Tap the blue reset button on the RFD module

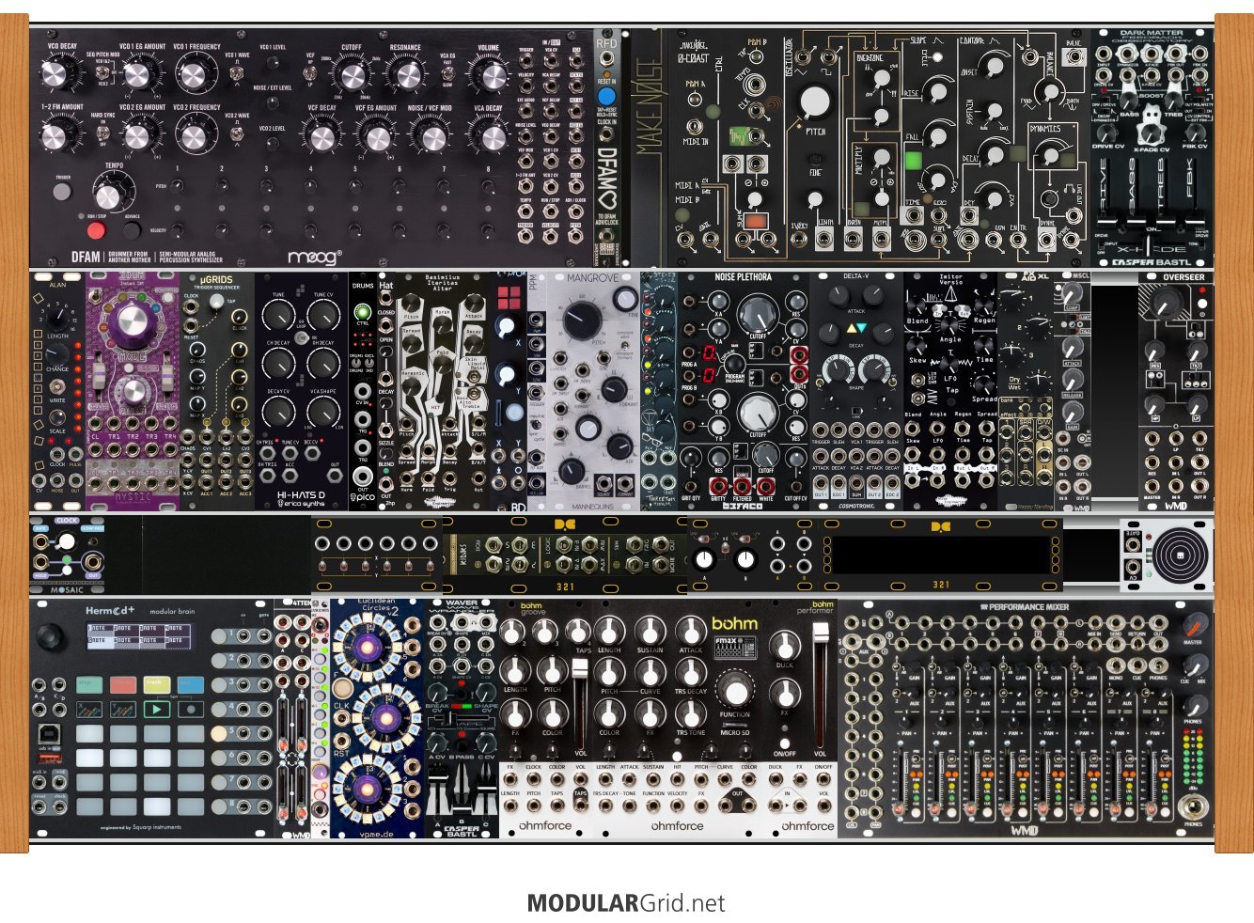tap(607, 96)
